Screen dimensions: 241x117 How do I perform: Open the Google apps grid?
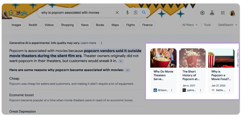point(223,13)
